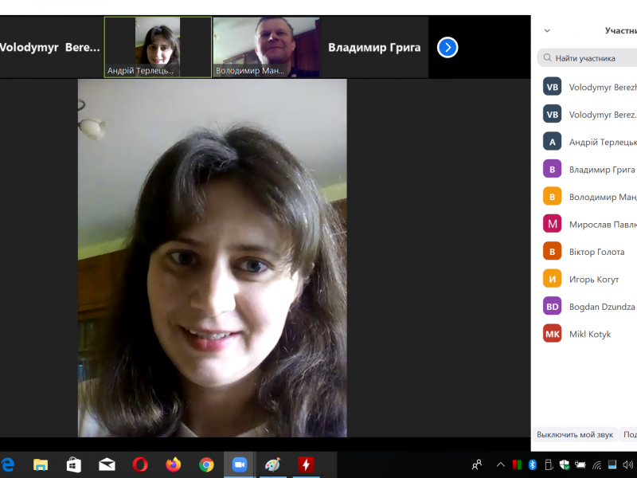Image resolution: width=637 pixels, height=478 pixels.
Task: Select Мирослав in the participants list
Action: tap(601, 225)
